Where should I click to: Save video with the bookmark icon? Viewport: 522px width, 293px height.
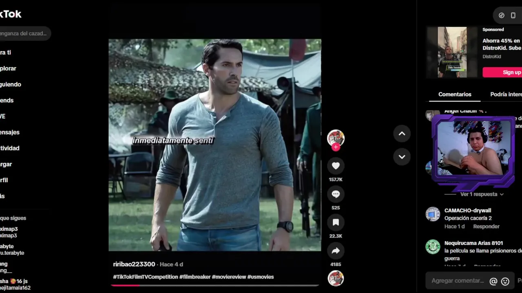click(x=336, y=222)
